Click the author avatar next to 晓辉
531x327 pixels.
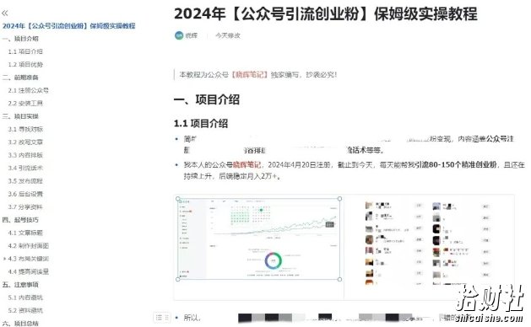[179, 35]
